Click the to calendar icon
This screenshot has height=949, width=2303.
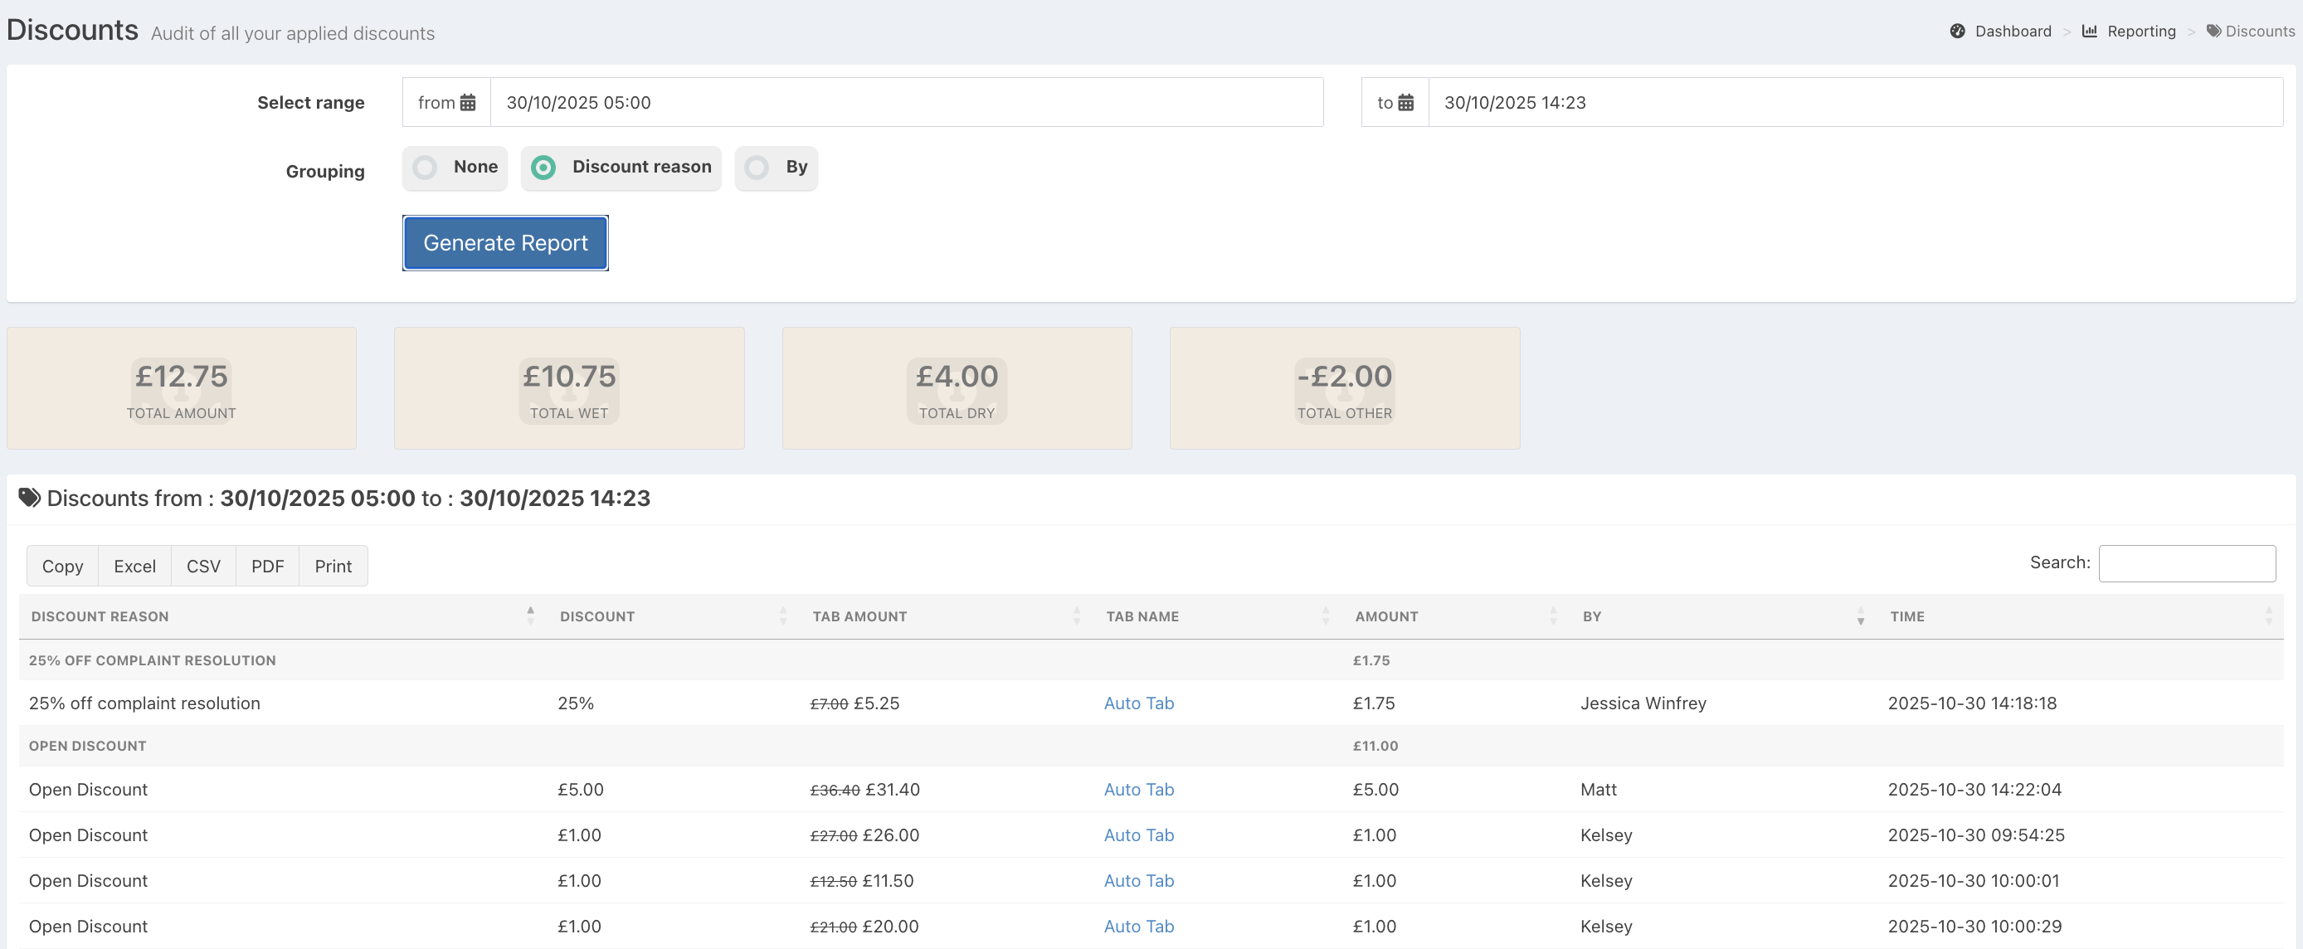[x=1405, y=103]
